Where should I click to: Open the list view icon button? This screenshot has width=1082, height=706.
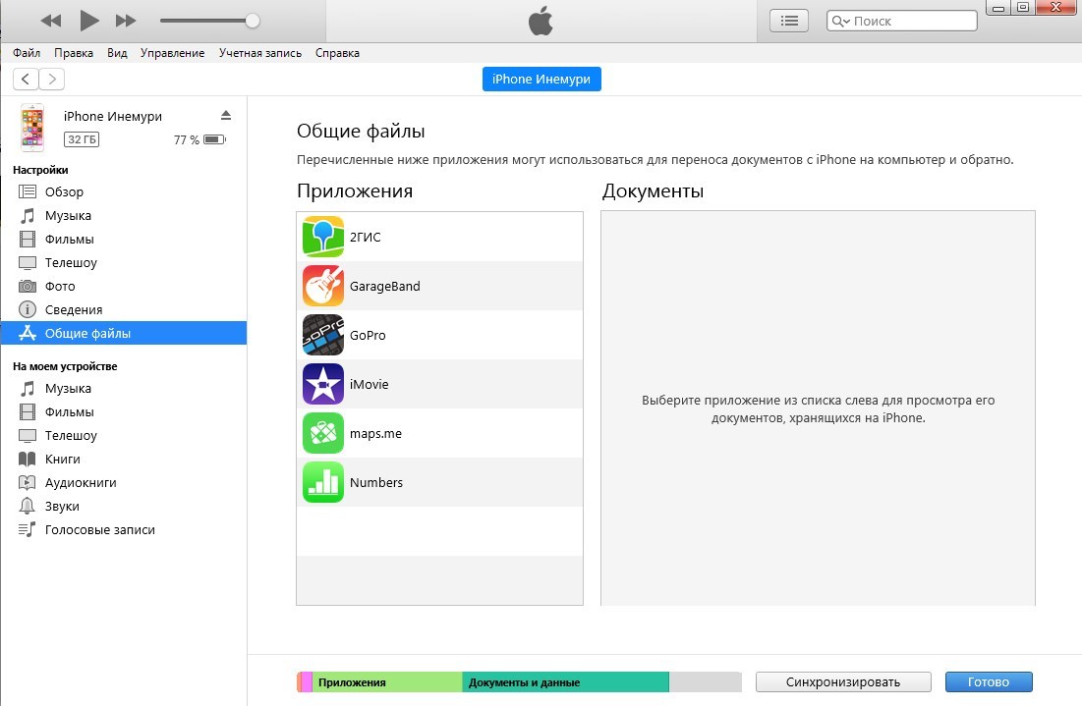pos(789,21)
